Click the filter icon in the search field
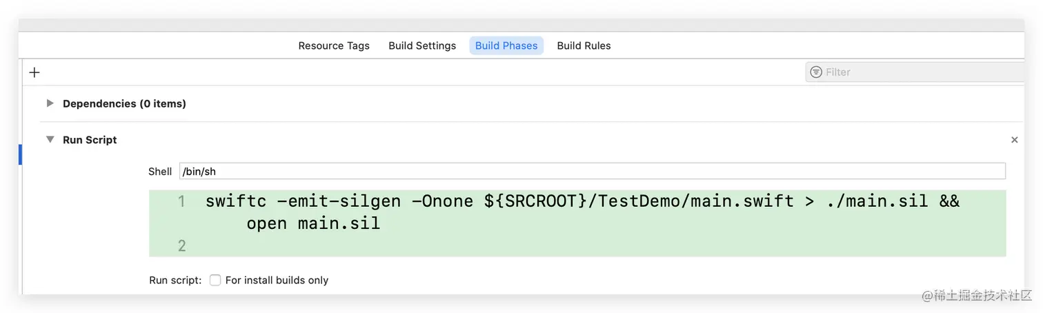The height and width of the screenshot is (313, 1043). click(x=816, y=72)
